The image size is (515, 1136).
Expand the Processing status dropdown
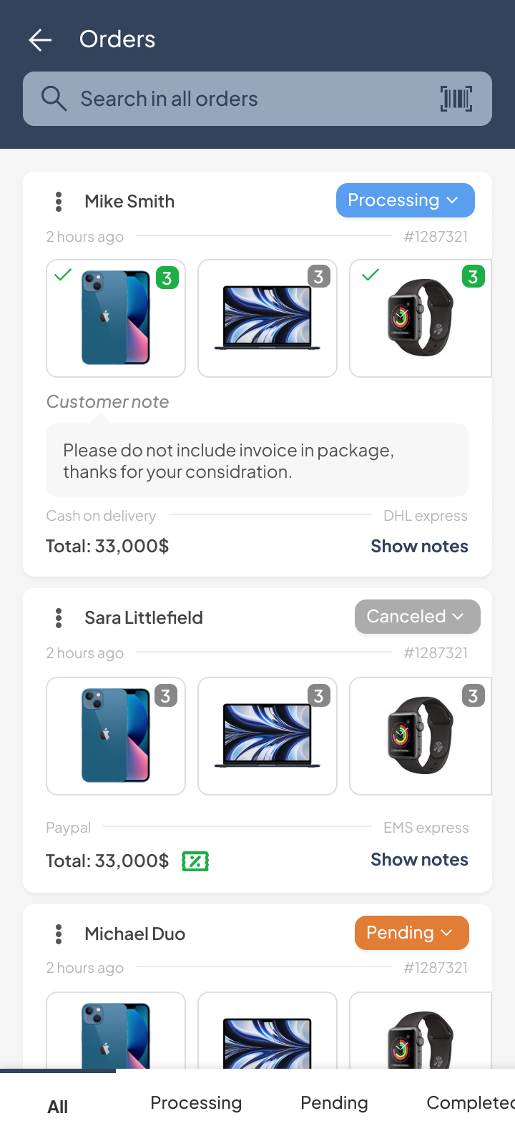405,200
